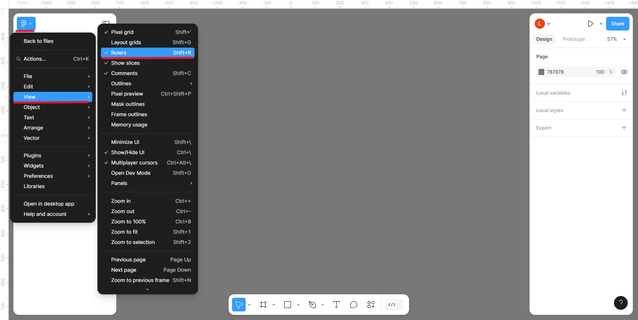Viewport: 638px width, 320px height.
Task: Open the Pen tool options dropdown
Action: coord(323,305)
